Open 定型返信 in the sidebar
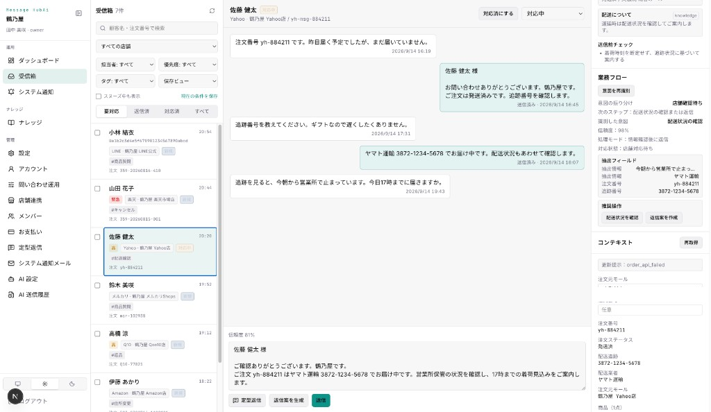This screenshot has width=711, height=412. 44,247
